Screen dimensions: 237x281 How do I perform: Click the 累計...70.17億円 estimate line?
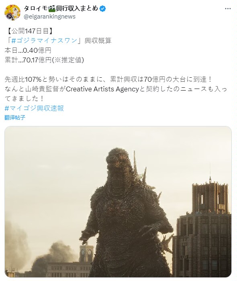[x=44, y=60]
